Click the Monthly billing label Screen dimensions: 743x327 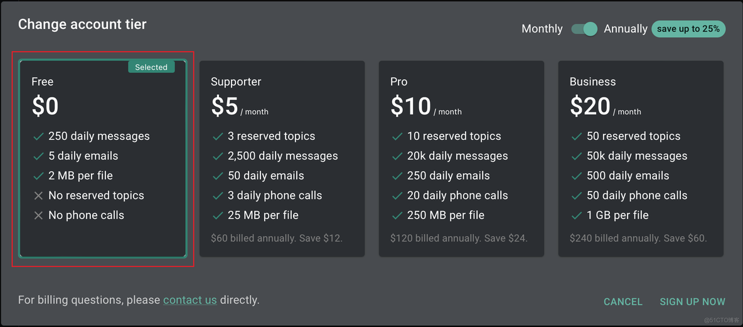pos(542,29)
